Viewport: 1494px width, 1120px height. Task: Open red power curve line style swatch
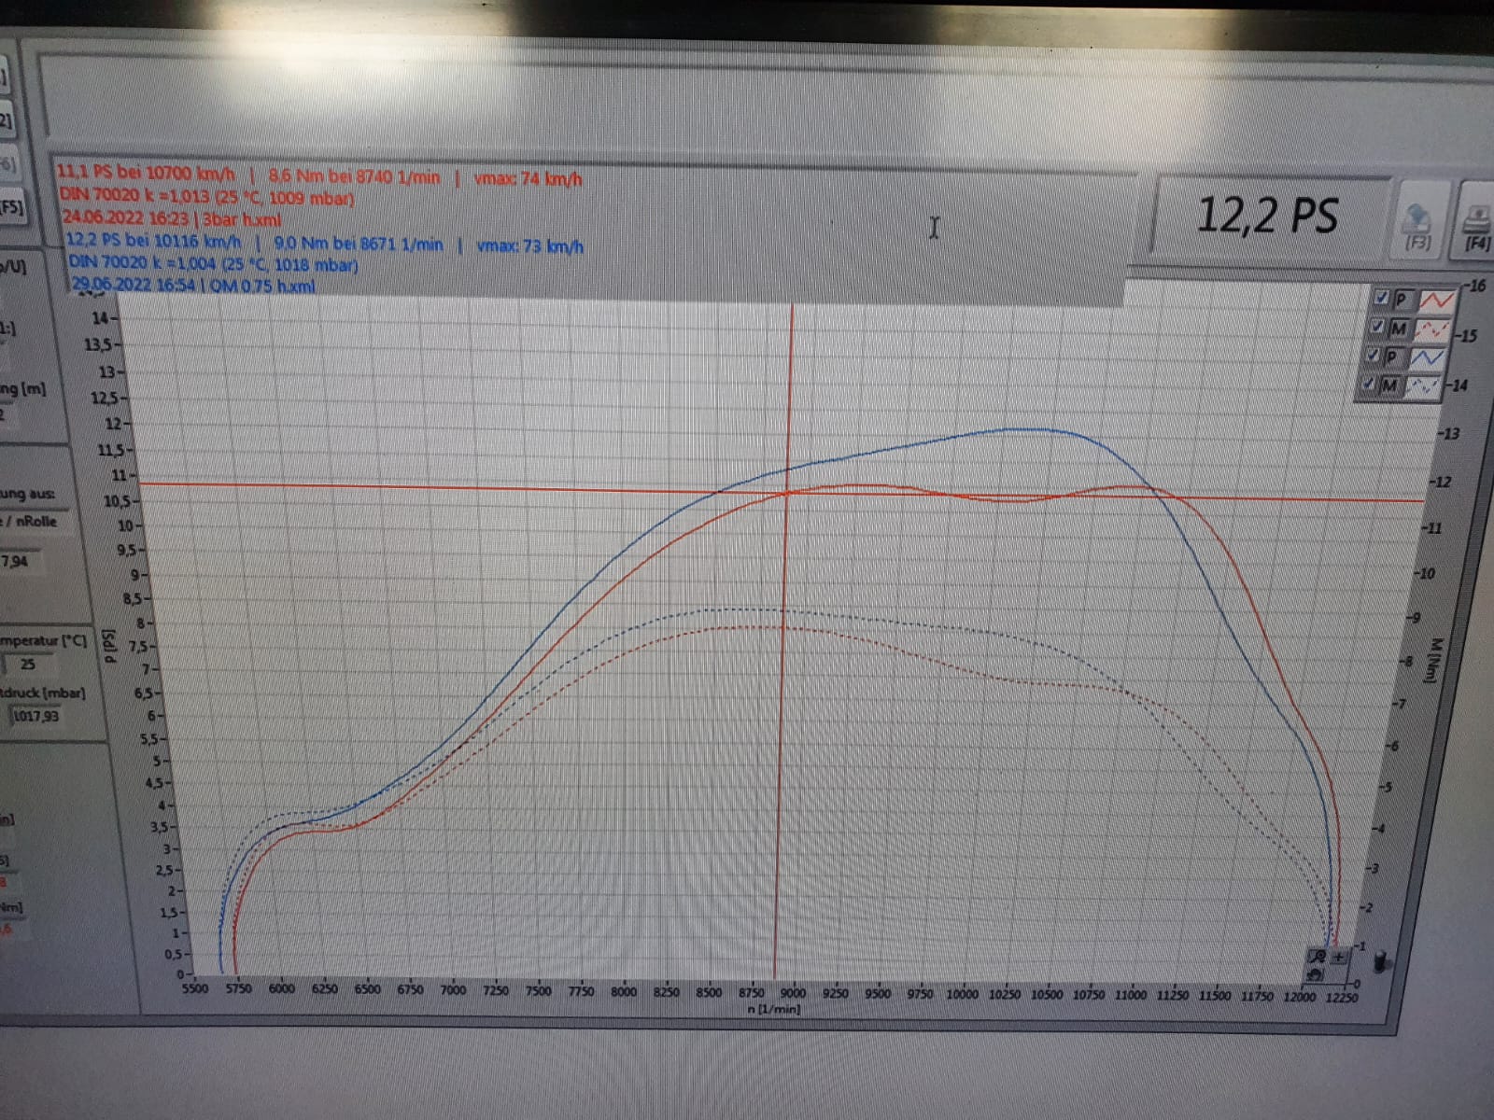1436,301
